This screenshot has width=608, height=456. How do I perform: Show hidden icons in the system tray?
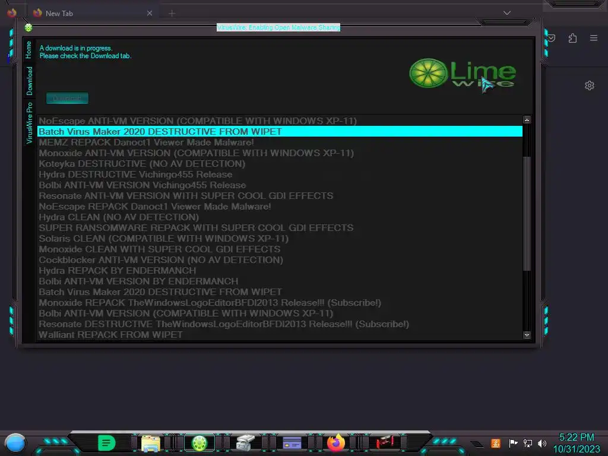point(477,444)
